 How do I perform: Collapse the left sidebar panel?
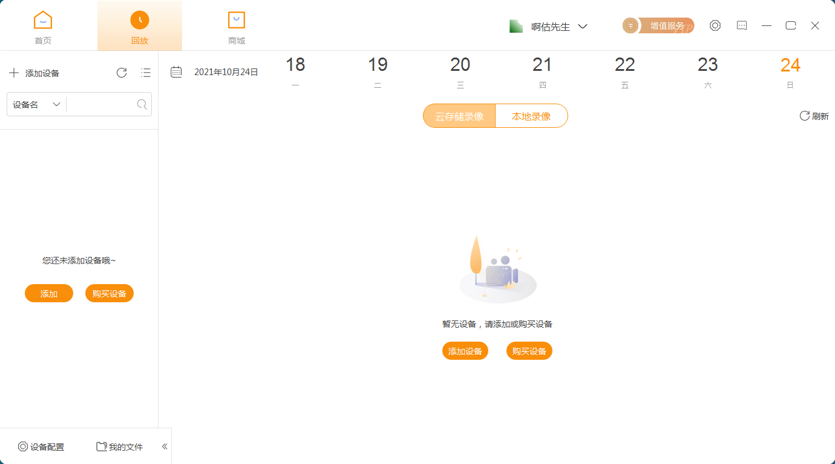coord(165,446)
